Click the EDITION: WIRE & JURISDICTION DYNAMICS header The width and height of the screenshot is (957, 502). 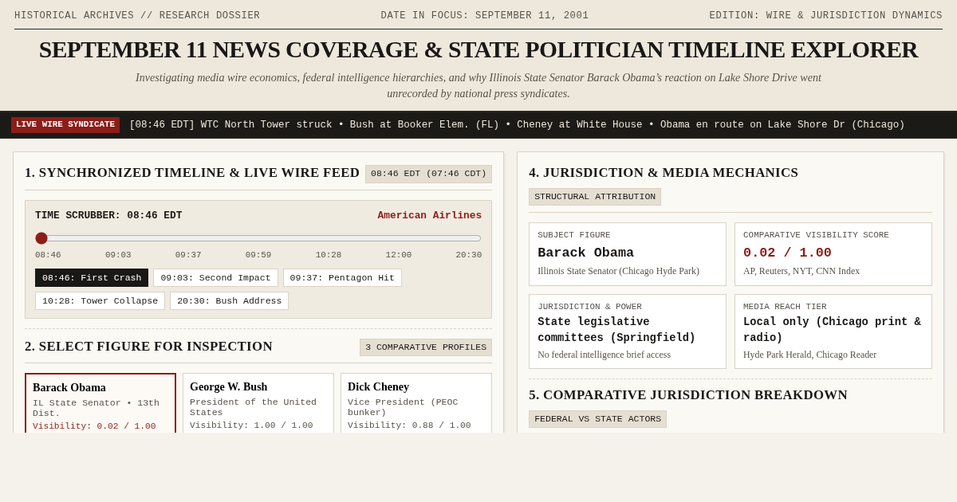(826, 16)
